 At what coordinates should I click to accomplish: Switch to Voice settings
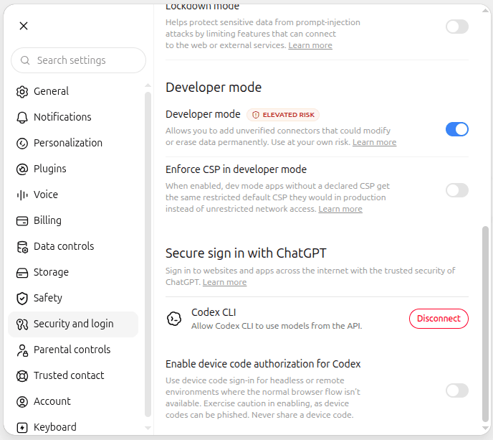(x=73, y=195)
